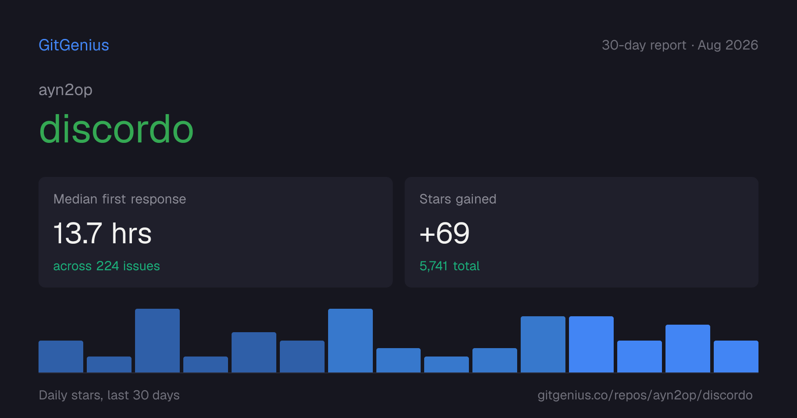Select the fifth bar of the stars chart
The height and width of the screenshot is (418, 797).
click(254, 352)
